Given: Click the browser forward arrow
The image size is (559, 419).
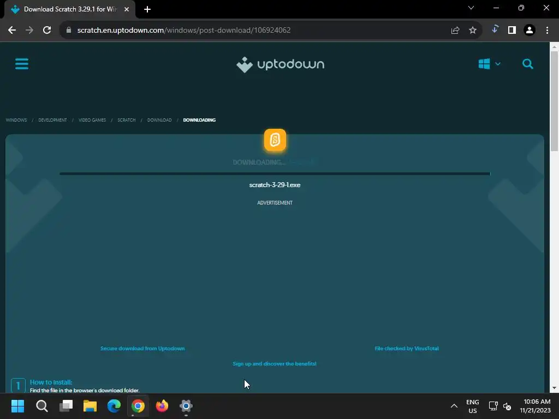Looking at the screenshot, I should click(29, 31).
